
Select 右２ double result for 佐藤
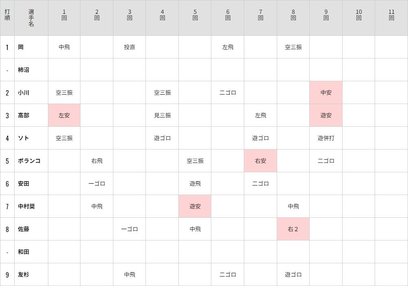[293, 229]
